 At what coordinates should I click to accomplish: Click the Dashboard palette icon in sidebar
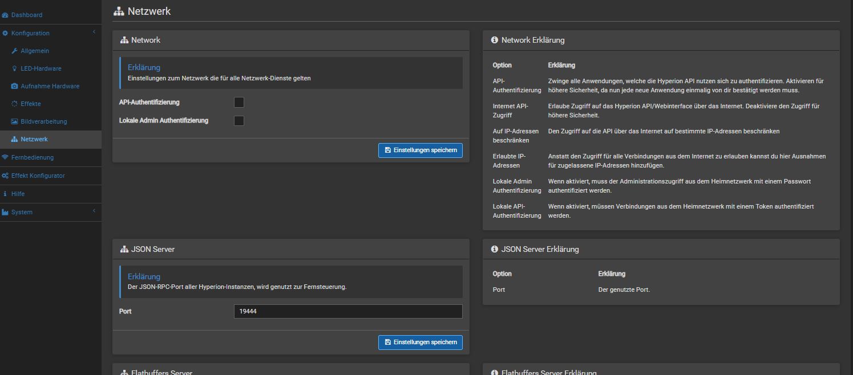(x=5, y=15)
